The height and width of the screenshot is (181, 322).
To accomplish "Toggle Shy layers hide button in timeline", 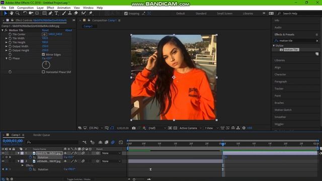I will 100,142.
